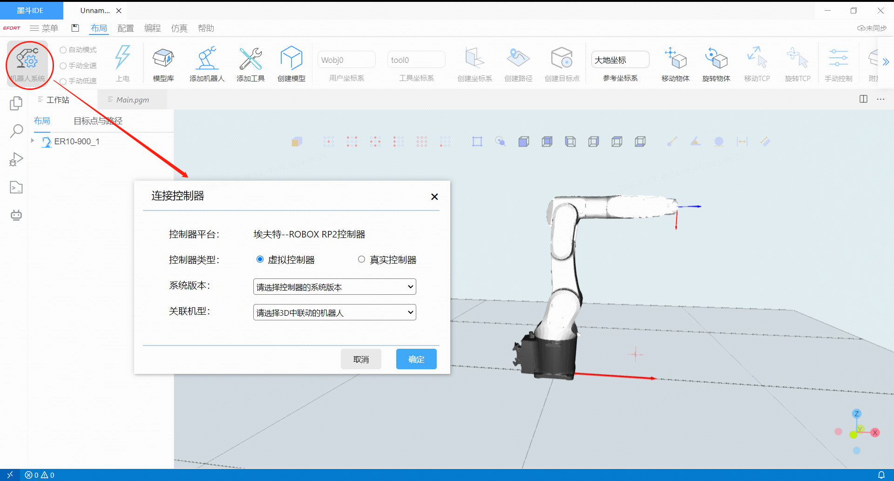Open the 系统版本 dropdown
The image size is (894, 481).
point(334,287)
